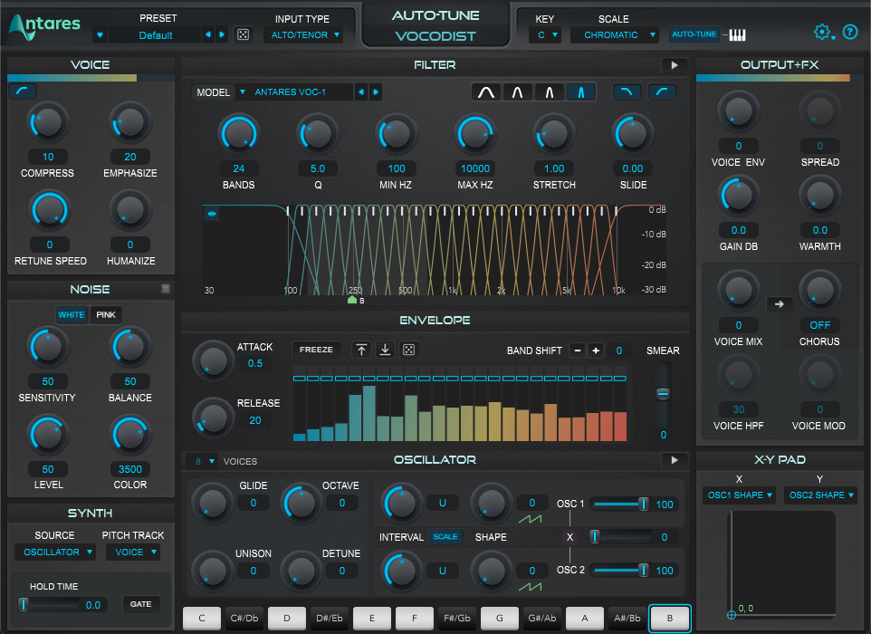Select the widest filter band shape
This screenshot has height=634, width=871.
pyautogui.click(x=486, y=92)
